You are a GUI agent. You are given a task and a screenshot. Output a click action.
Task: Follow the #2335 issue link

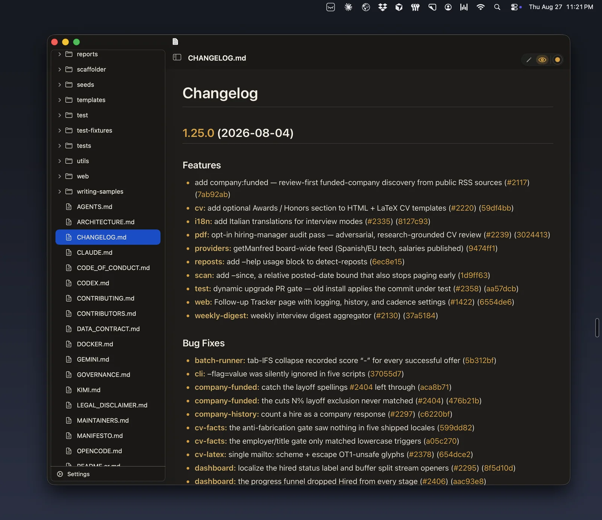coord(379,222)
